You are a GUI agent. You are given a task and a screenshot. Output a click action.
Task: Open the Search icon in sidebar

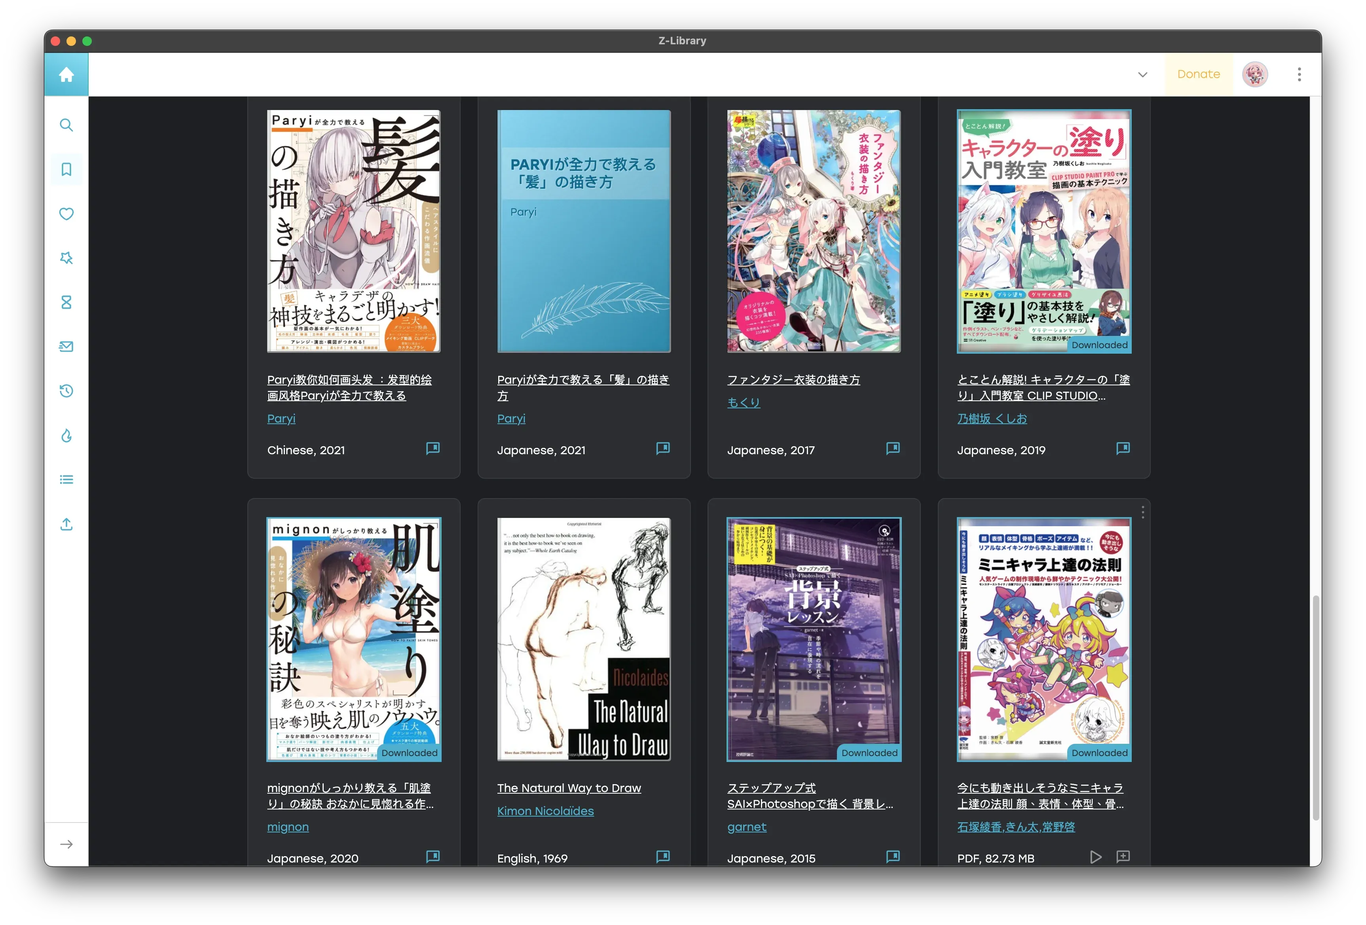[66, 125]
